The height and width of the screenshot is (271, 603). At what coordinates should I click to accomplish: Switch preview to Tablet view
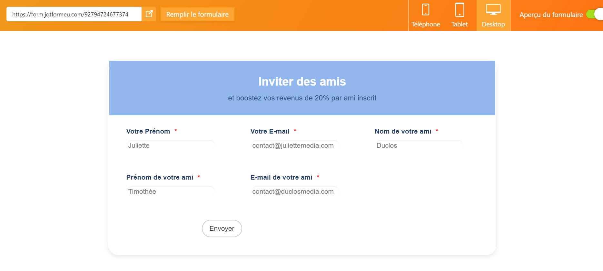tap(460, 15)
